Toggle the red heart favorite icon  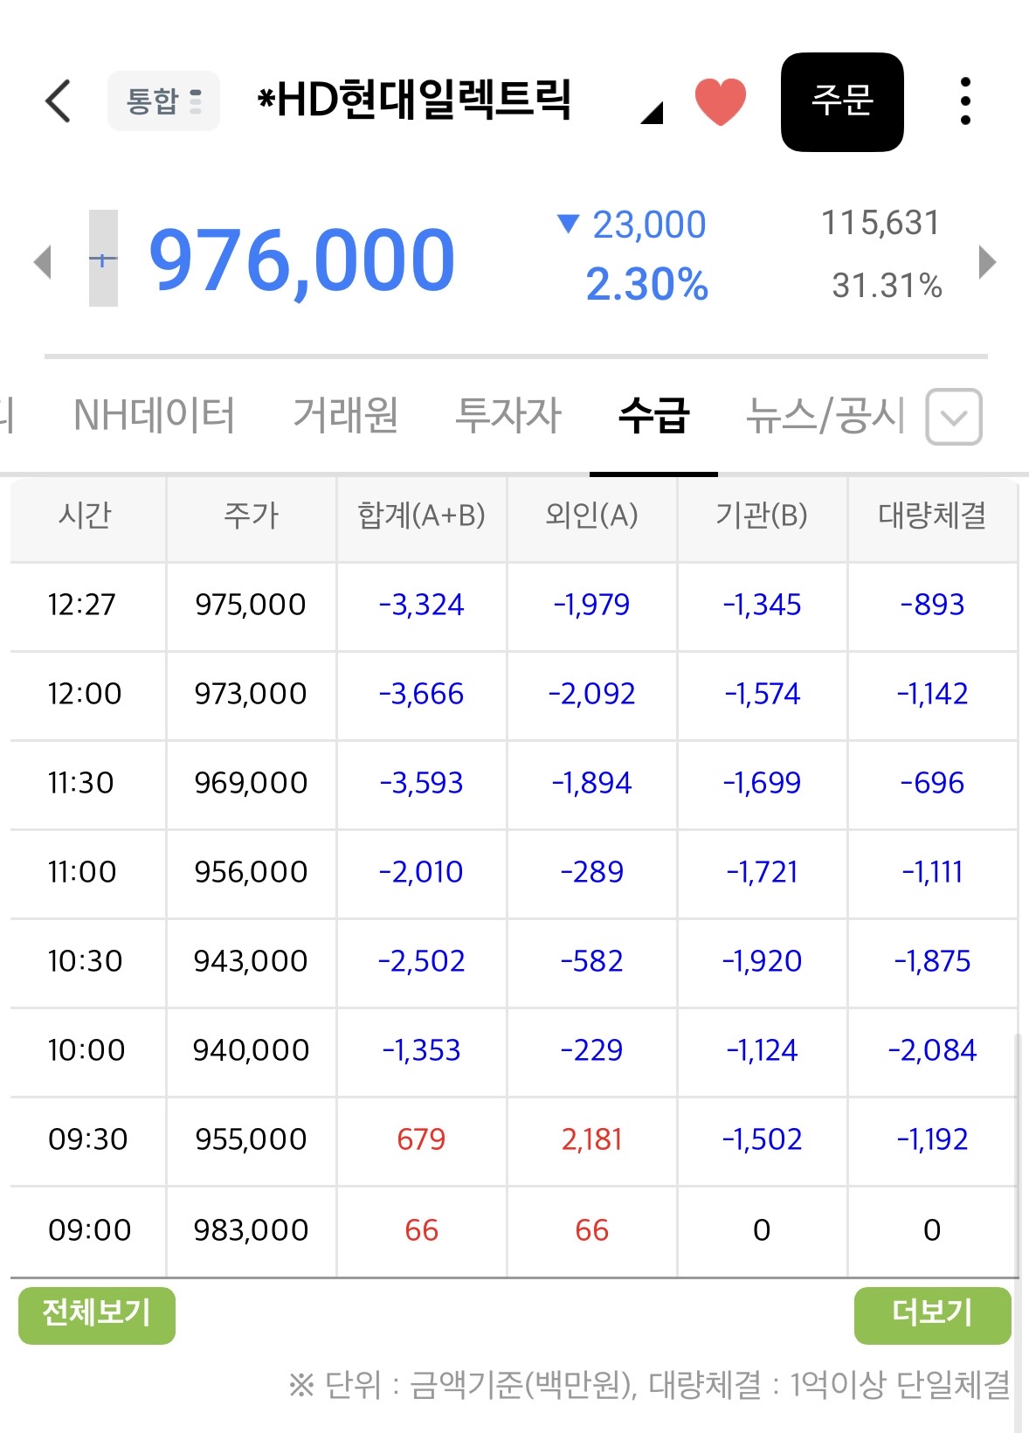click(x=721, y=101)
